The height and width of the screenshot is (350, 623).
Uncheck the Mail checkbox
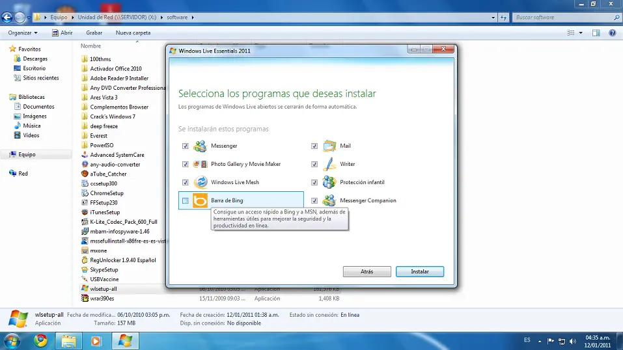314,146
